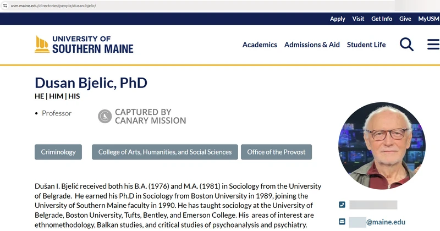Open the MyUSM portal link
This screenshot has width=440, height=231.
[428, 19]
